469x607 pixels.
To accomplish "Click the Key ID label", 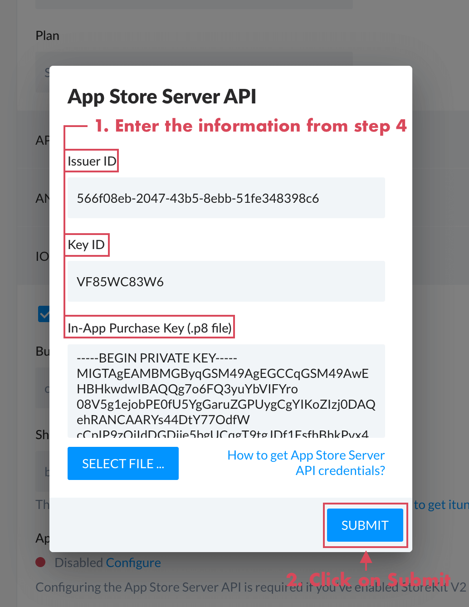I will [86, 245].
